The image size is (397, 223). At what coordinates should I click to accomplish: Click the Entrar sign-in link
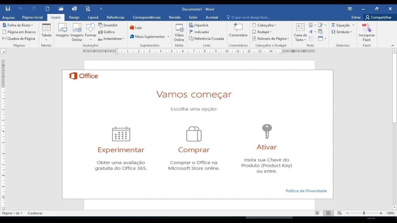(356, 17)
